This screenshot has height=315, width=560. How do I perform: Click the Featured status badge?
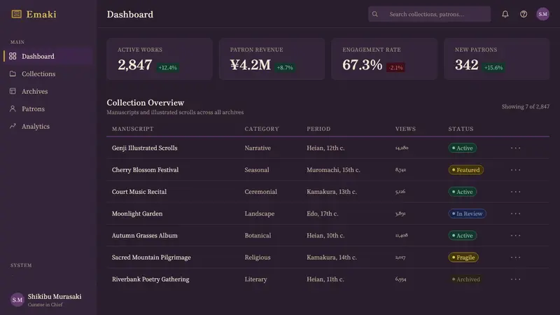pyautogui.click(x=466, y=170)
